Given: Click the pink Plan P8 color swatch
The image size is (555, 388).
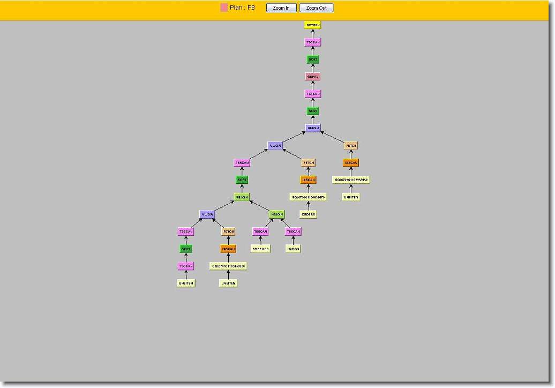Looking at the screenshot, I should (224, 8).
